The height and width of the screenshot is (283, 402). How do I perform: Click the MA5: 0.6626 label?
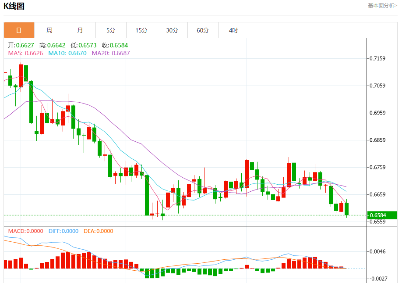[x=25, y=53]
